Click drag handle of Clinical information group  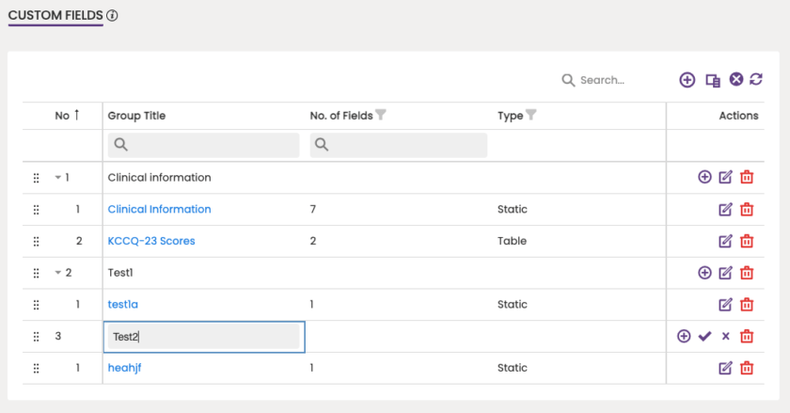[x=37, y=178]
